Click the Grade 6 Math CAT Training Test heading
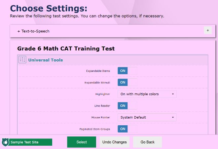 [66, 48]
